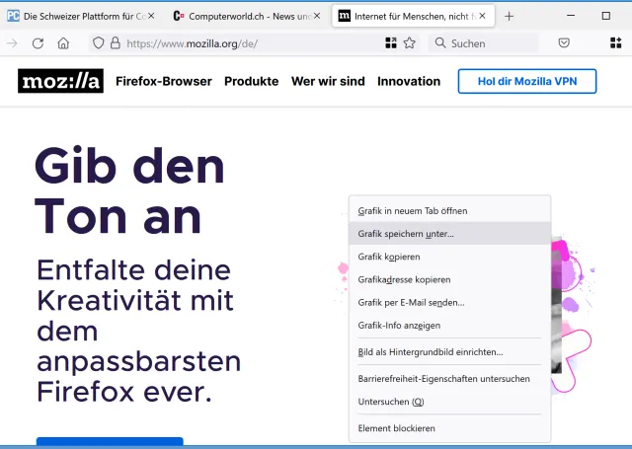The height and width of the screenshot is (449, 632).
Task: Bookmark this page with the star
Action: click(x=410, y=43)
